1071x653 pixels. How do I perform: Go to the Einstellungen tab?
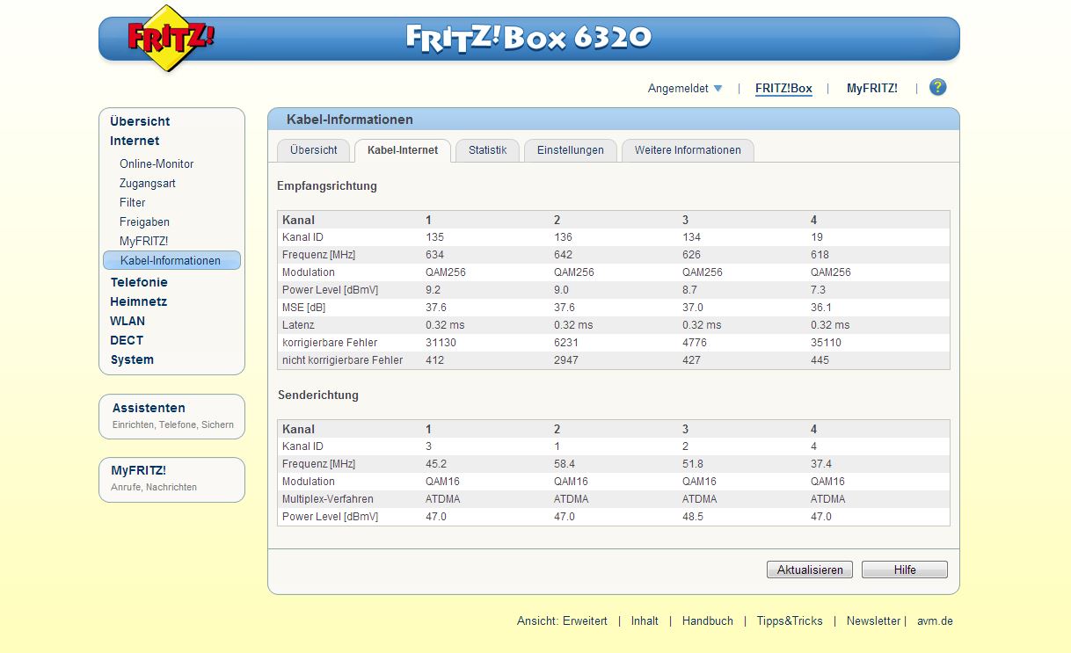(x=571, y=150)
